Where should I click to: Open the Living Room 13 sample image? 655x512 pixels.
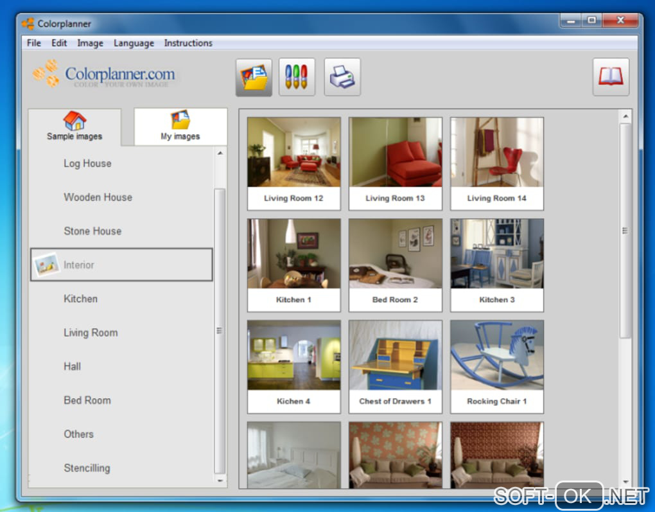(395, 163)
